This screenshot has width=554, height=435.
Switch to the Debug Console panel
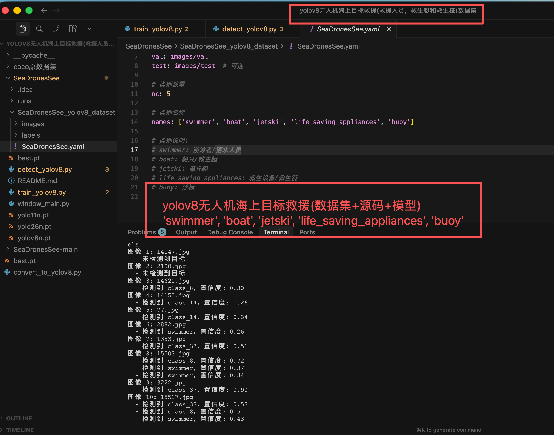pos(230,232)
